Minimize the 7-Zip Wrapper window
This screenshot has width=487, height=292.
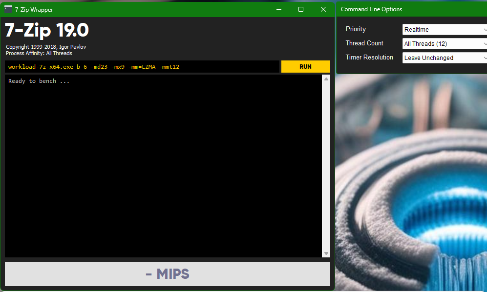[x=279, y=9]
